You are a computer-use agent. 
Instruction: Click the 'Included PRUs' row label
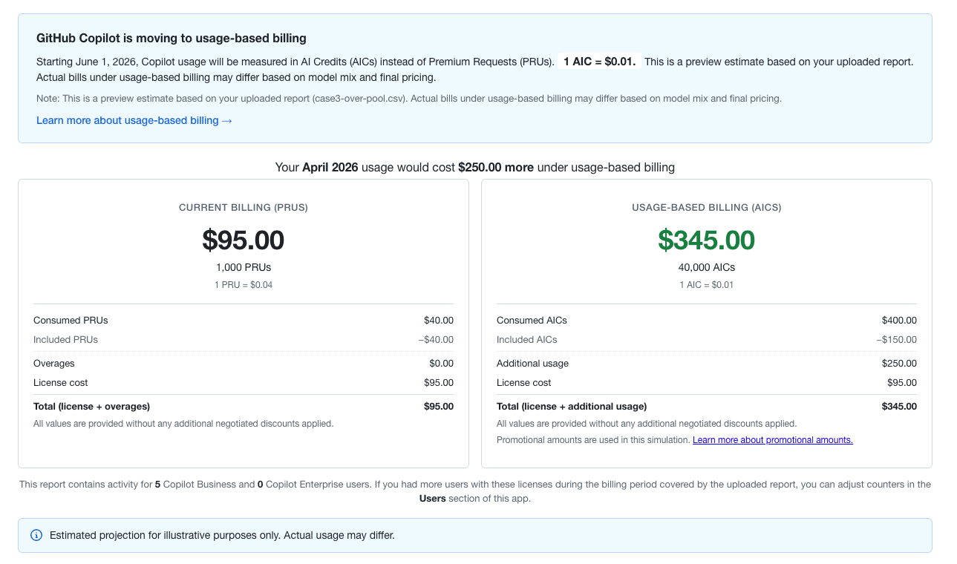[x=65, y=340]
